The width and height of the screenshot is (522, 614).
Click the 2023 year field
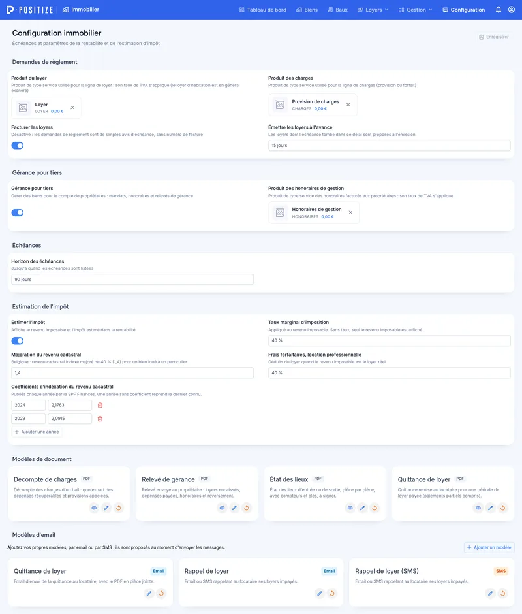28,419
